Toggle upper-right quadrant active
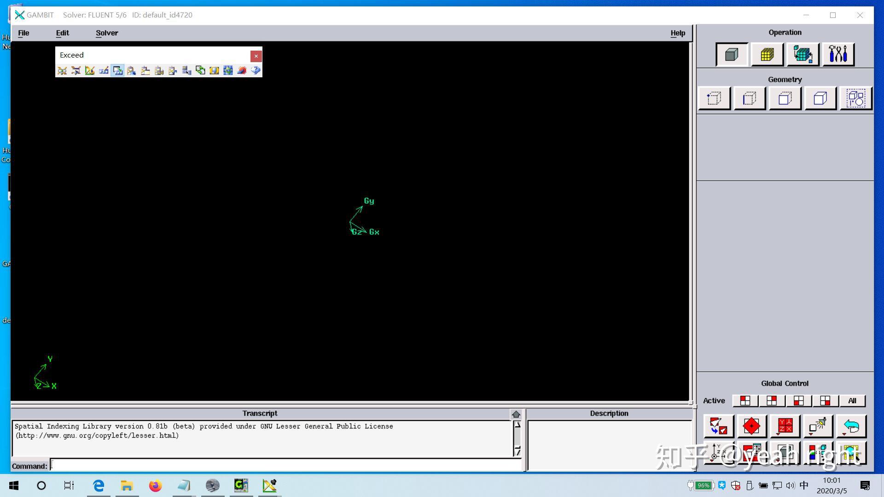The image size is (884, 497). pyautogui.click(x=772, y=401)
